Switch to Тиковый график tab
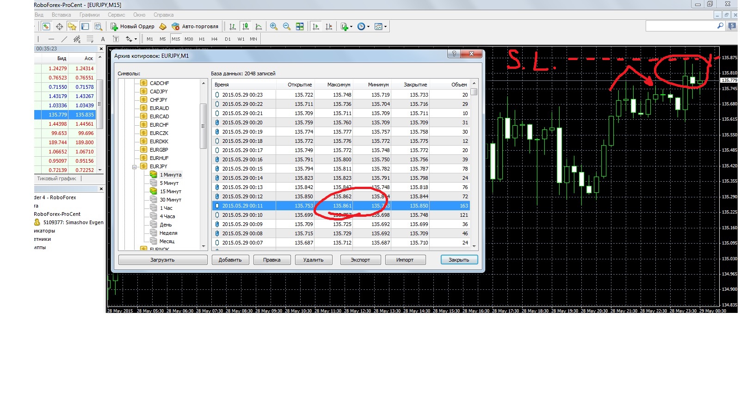This screenshot has width=740, height=416. click(x=57, y=178)
